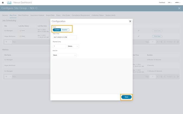This screenshot has height=114, width=183.
Task: Open the Weeks interval dropdown
Action: [x=73, y=46]
